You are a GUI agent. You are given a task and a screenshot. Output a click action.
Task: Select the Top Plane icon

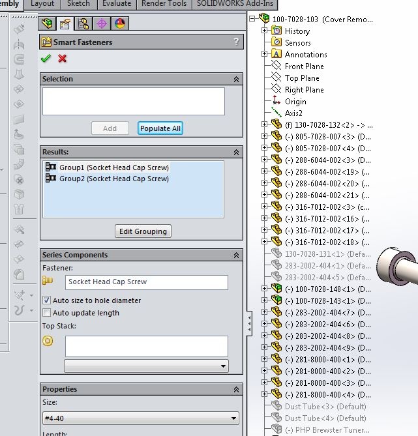click(276, 77)
